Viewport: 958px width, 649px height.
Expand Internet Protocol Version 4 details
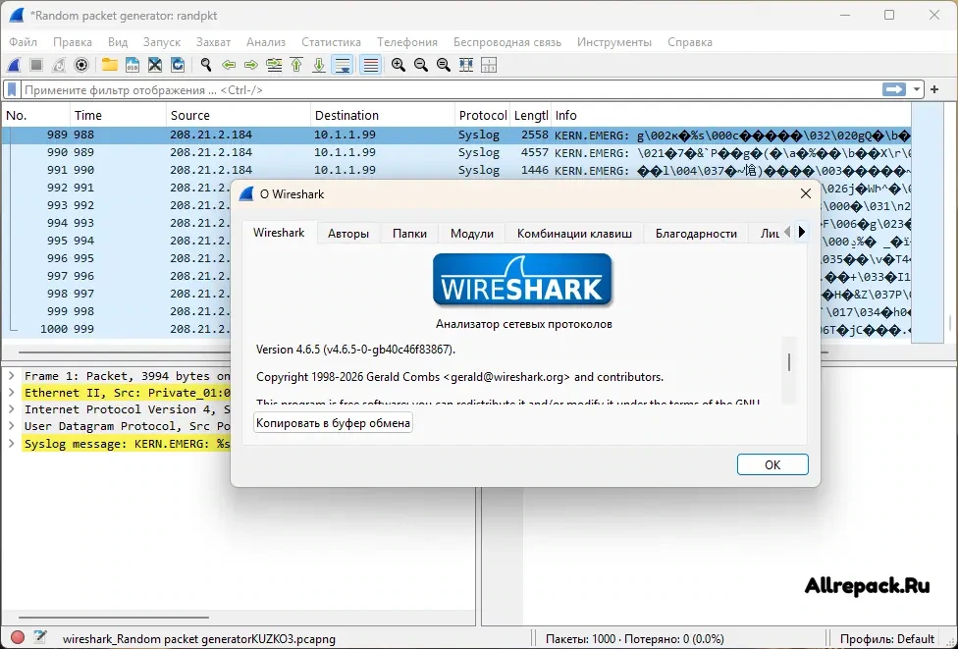click(x=11, y=409)
